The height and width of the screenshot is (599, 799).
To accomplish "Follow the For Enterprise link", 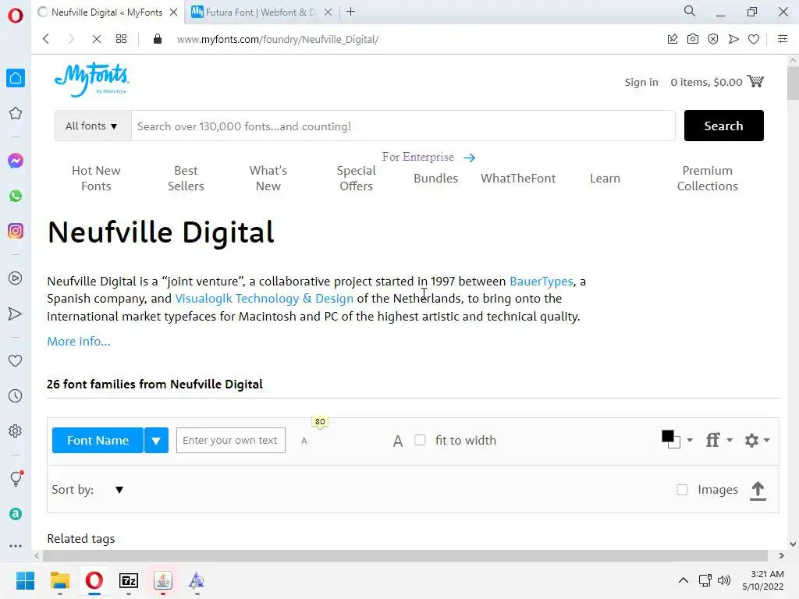I will [x=428, y=157].
